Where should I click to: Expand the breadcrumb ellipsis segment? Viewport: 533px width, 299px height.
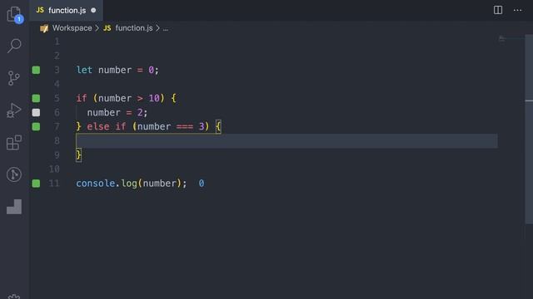[x=165, y=28]
